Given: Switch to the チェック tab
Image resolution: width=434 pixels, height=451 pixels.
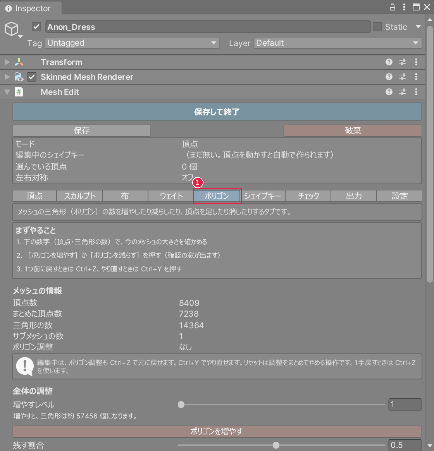Looking at the screenshot, I should (x=308, y=196).
